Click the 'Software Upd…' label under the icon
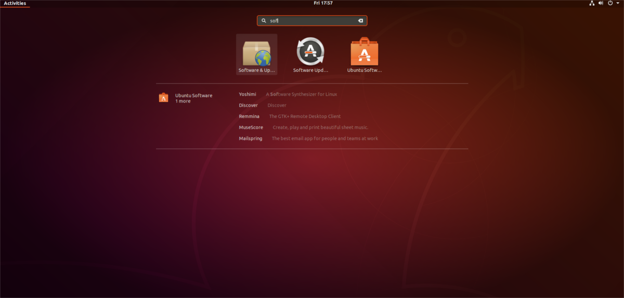Screen dimensions: 624x298 coord(310,70)
